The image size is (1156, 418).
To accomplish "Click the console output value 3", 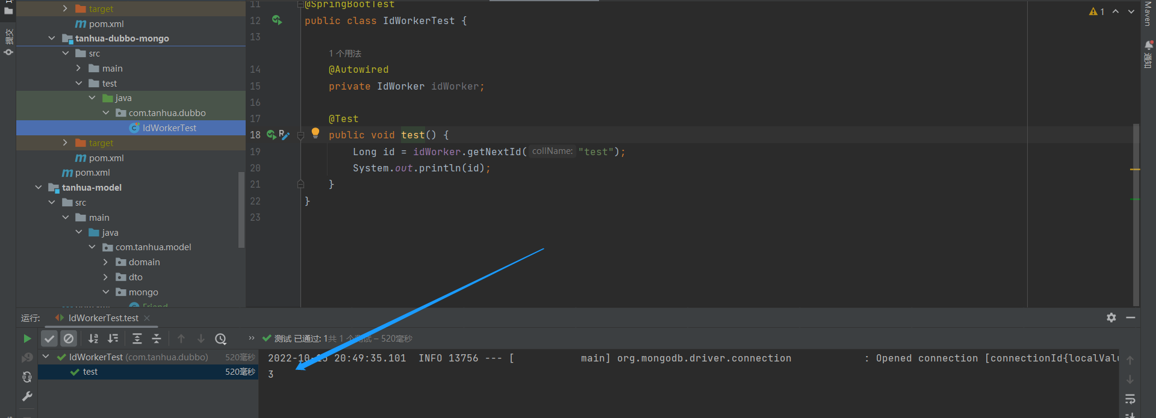I will point(271,374).
